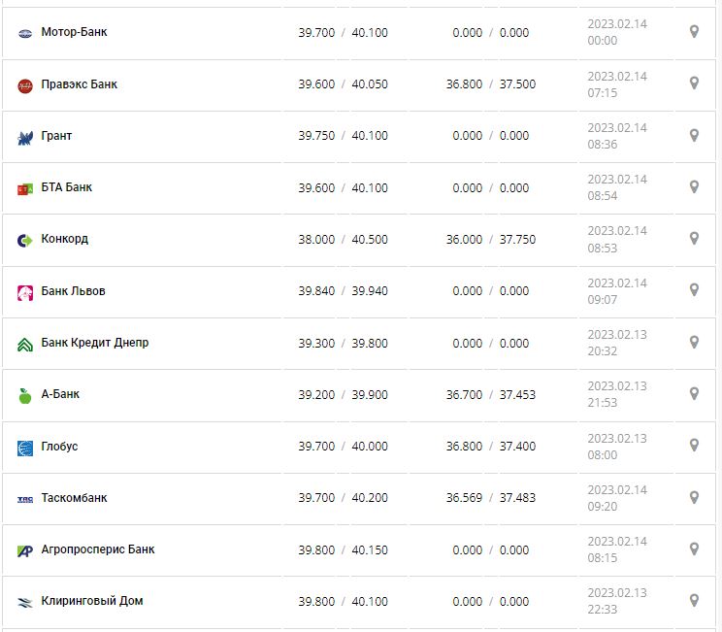
Task: Open location marker for Правэкс Банк
Action: coord(694,83)
